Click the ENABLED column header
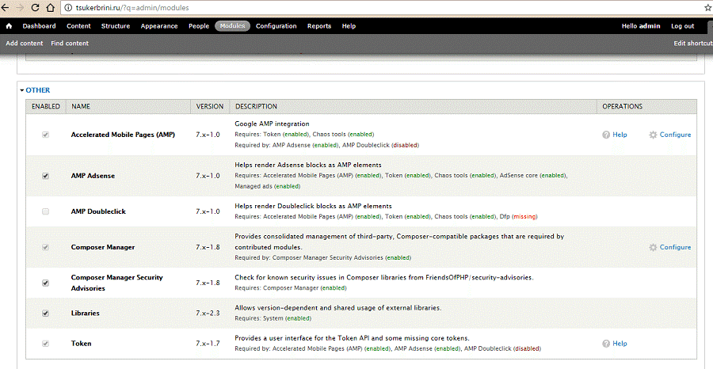The width and height of the screenshot is (713, 369). click(45, 106)
